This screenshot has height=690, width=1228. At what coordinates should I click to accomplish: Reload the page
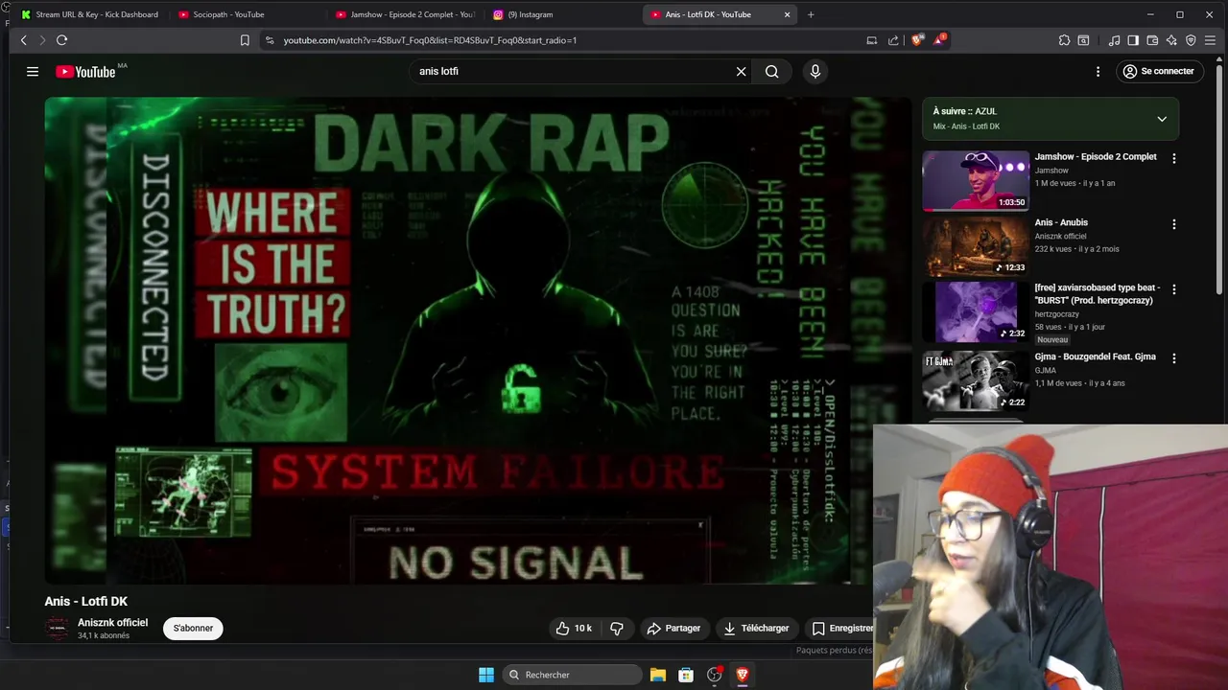click(x=61, y=40)
